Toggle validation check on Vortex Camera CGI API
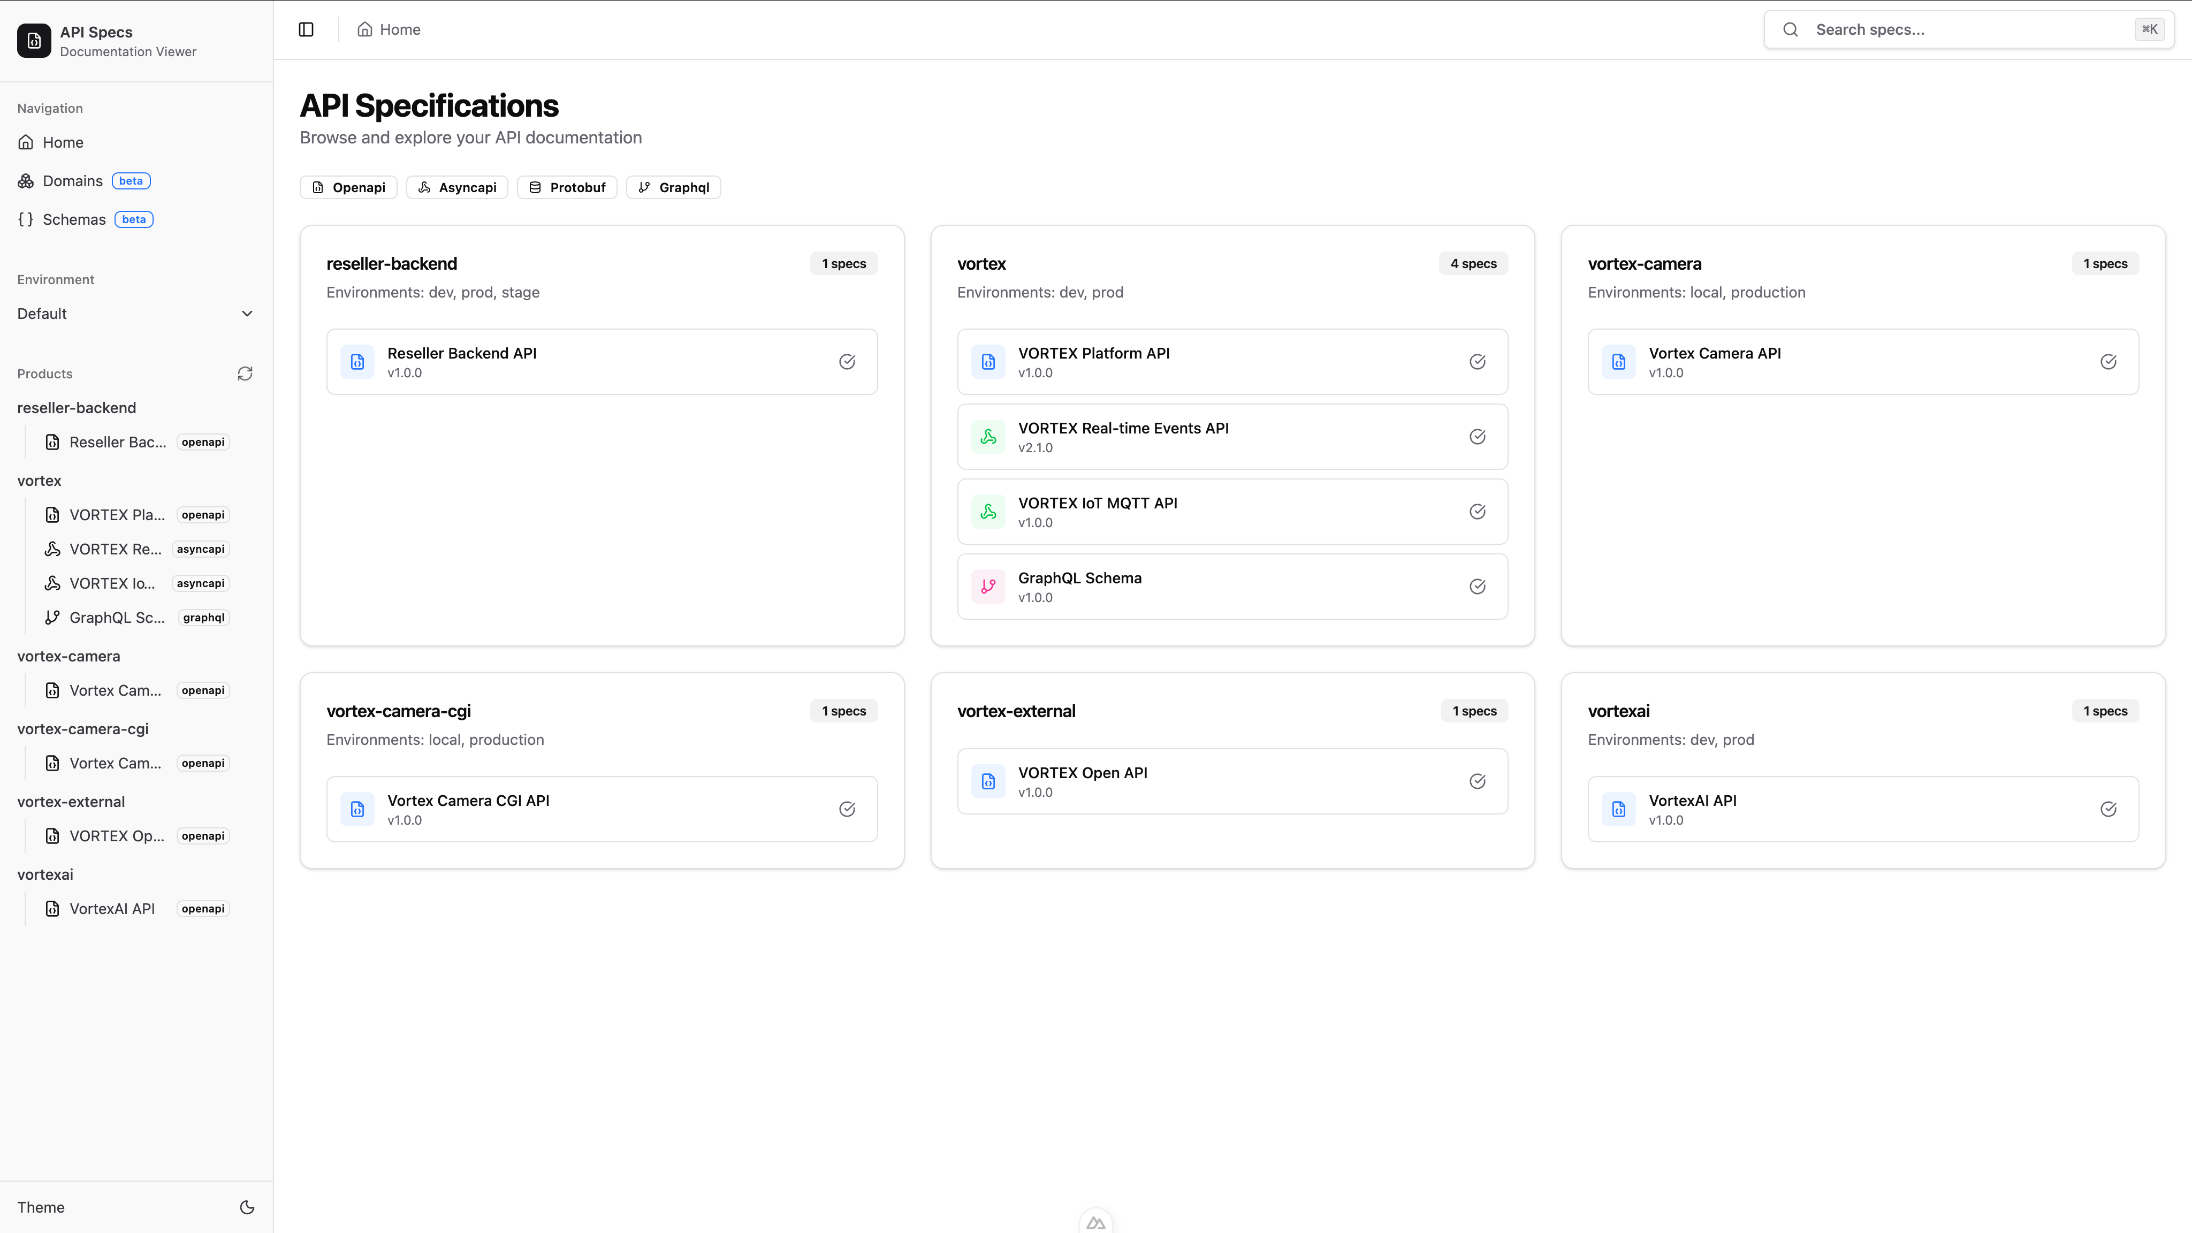Image resolution: width=2192 pixels, height=1233 pixels. [847, 809]
